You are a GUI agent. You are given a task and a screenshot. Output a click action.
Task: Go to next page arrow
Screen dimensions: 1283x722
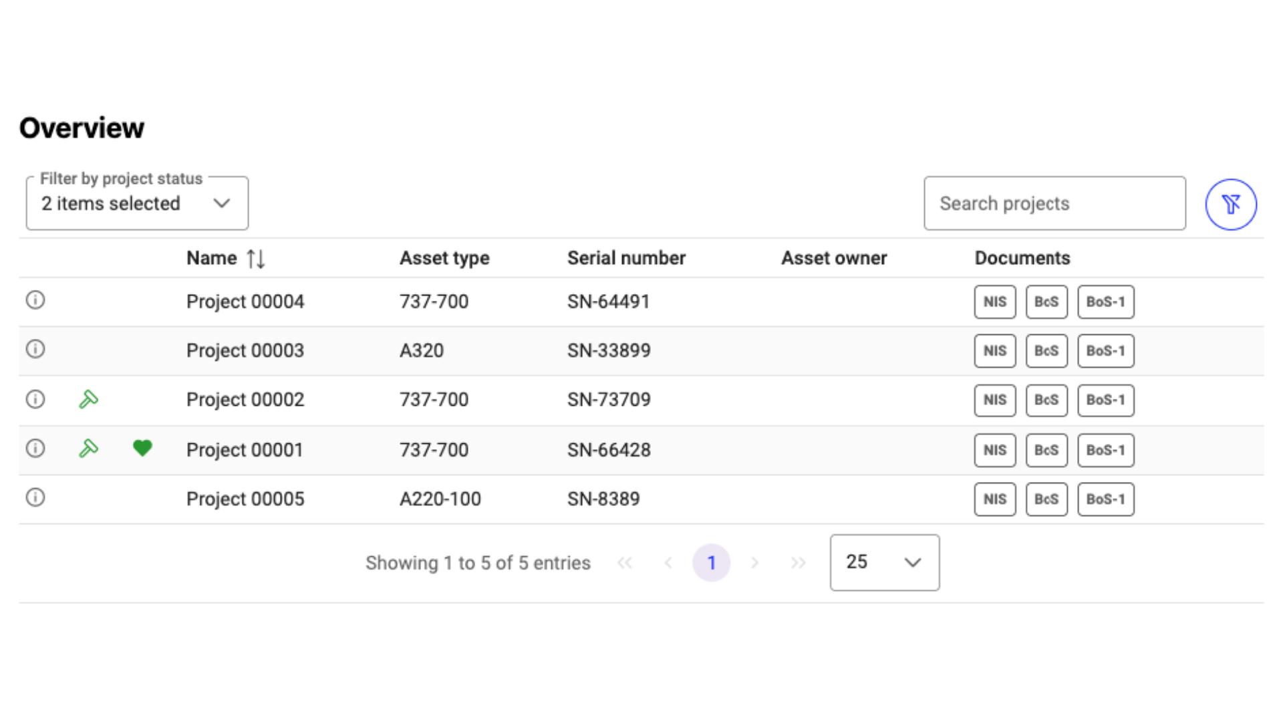(754, 563)
